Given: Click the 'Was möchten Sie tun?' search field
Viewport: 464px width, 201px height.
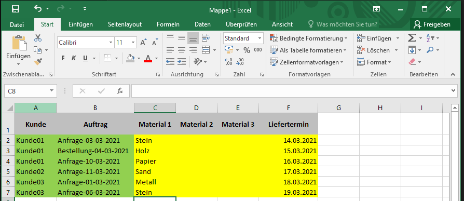Looking at the screenshot, I should coord(343,24).
